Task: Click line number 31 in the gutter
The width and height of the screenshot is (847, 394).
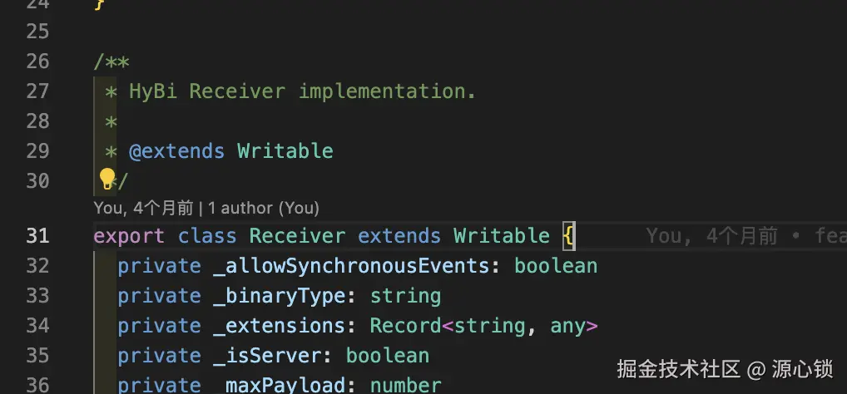Action: (37, 236)
